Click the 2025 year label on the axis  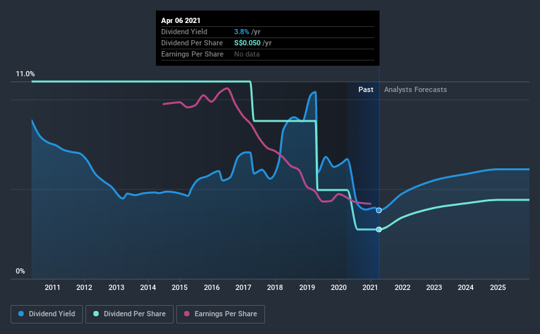(x=498, y=287)
